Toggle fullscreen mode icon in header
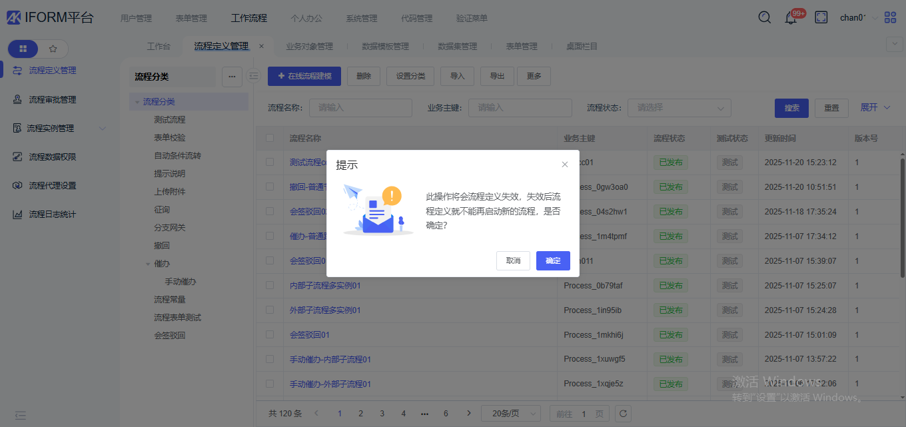 coord(821,18)
